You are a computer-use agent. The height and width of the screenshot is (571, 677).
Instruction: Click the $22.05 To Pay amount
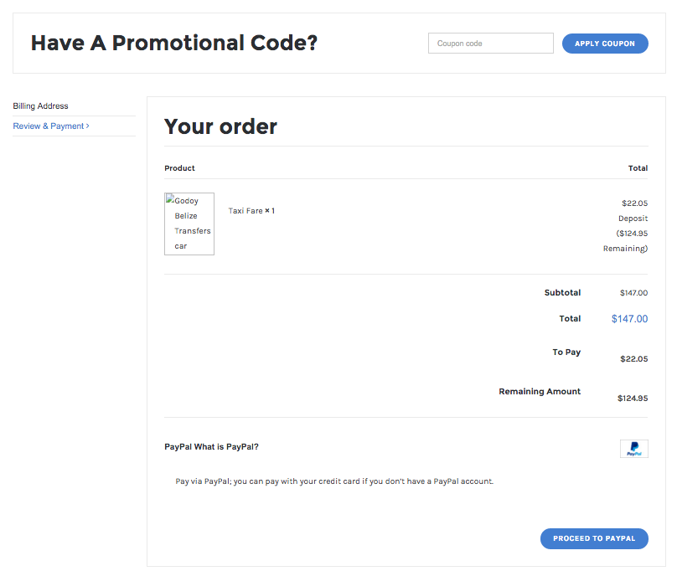(633, 358)
